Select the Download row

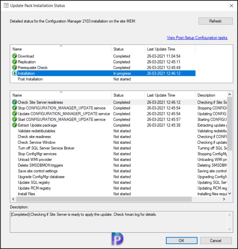tap(103, 56)
